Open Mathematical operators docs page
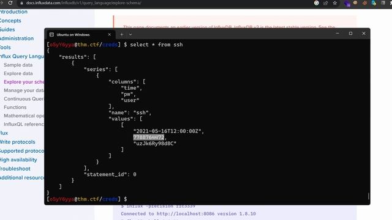The image size is (392, 220). (x=24, y=116)
